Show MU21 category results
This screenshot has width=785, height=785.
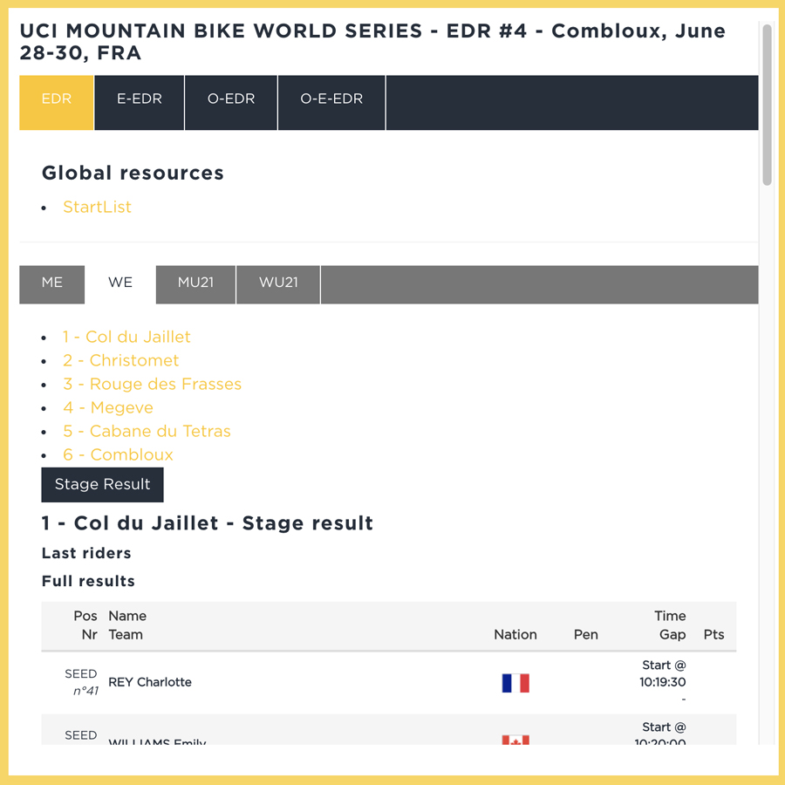click(195, 283)
